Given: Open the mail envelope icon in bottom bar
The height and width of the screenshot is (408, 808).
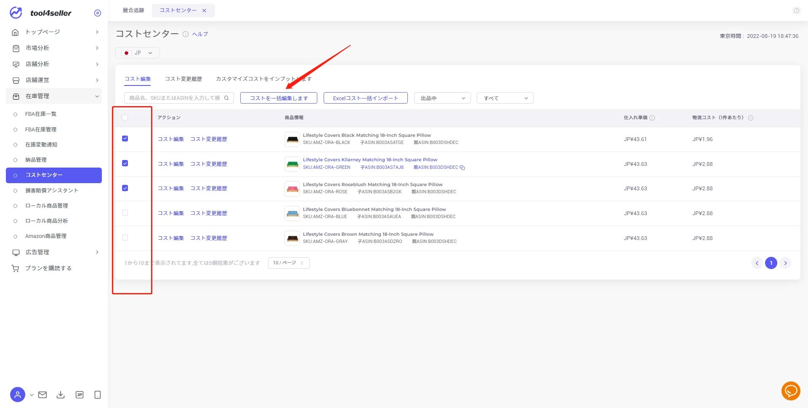Looking at the screenshot, I should point(43,395).
